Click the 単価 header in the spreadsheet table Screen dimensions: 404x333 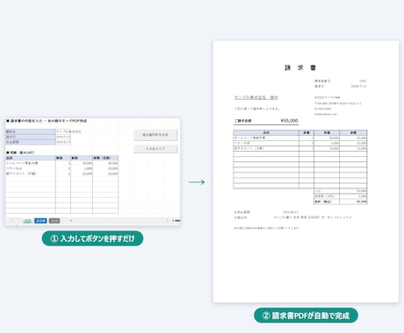pyautogui.click(x=82, y=158)
